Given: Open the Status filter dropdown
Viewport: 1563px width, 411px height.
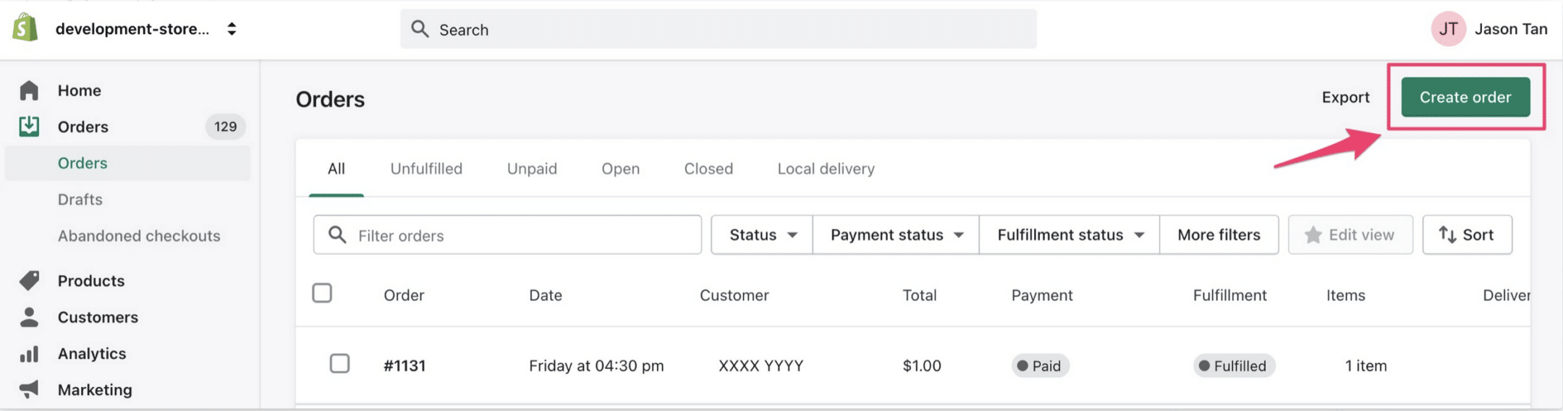Looking at the screenshot, I should 762,234.
